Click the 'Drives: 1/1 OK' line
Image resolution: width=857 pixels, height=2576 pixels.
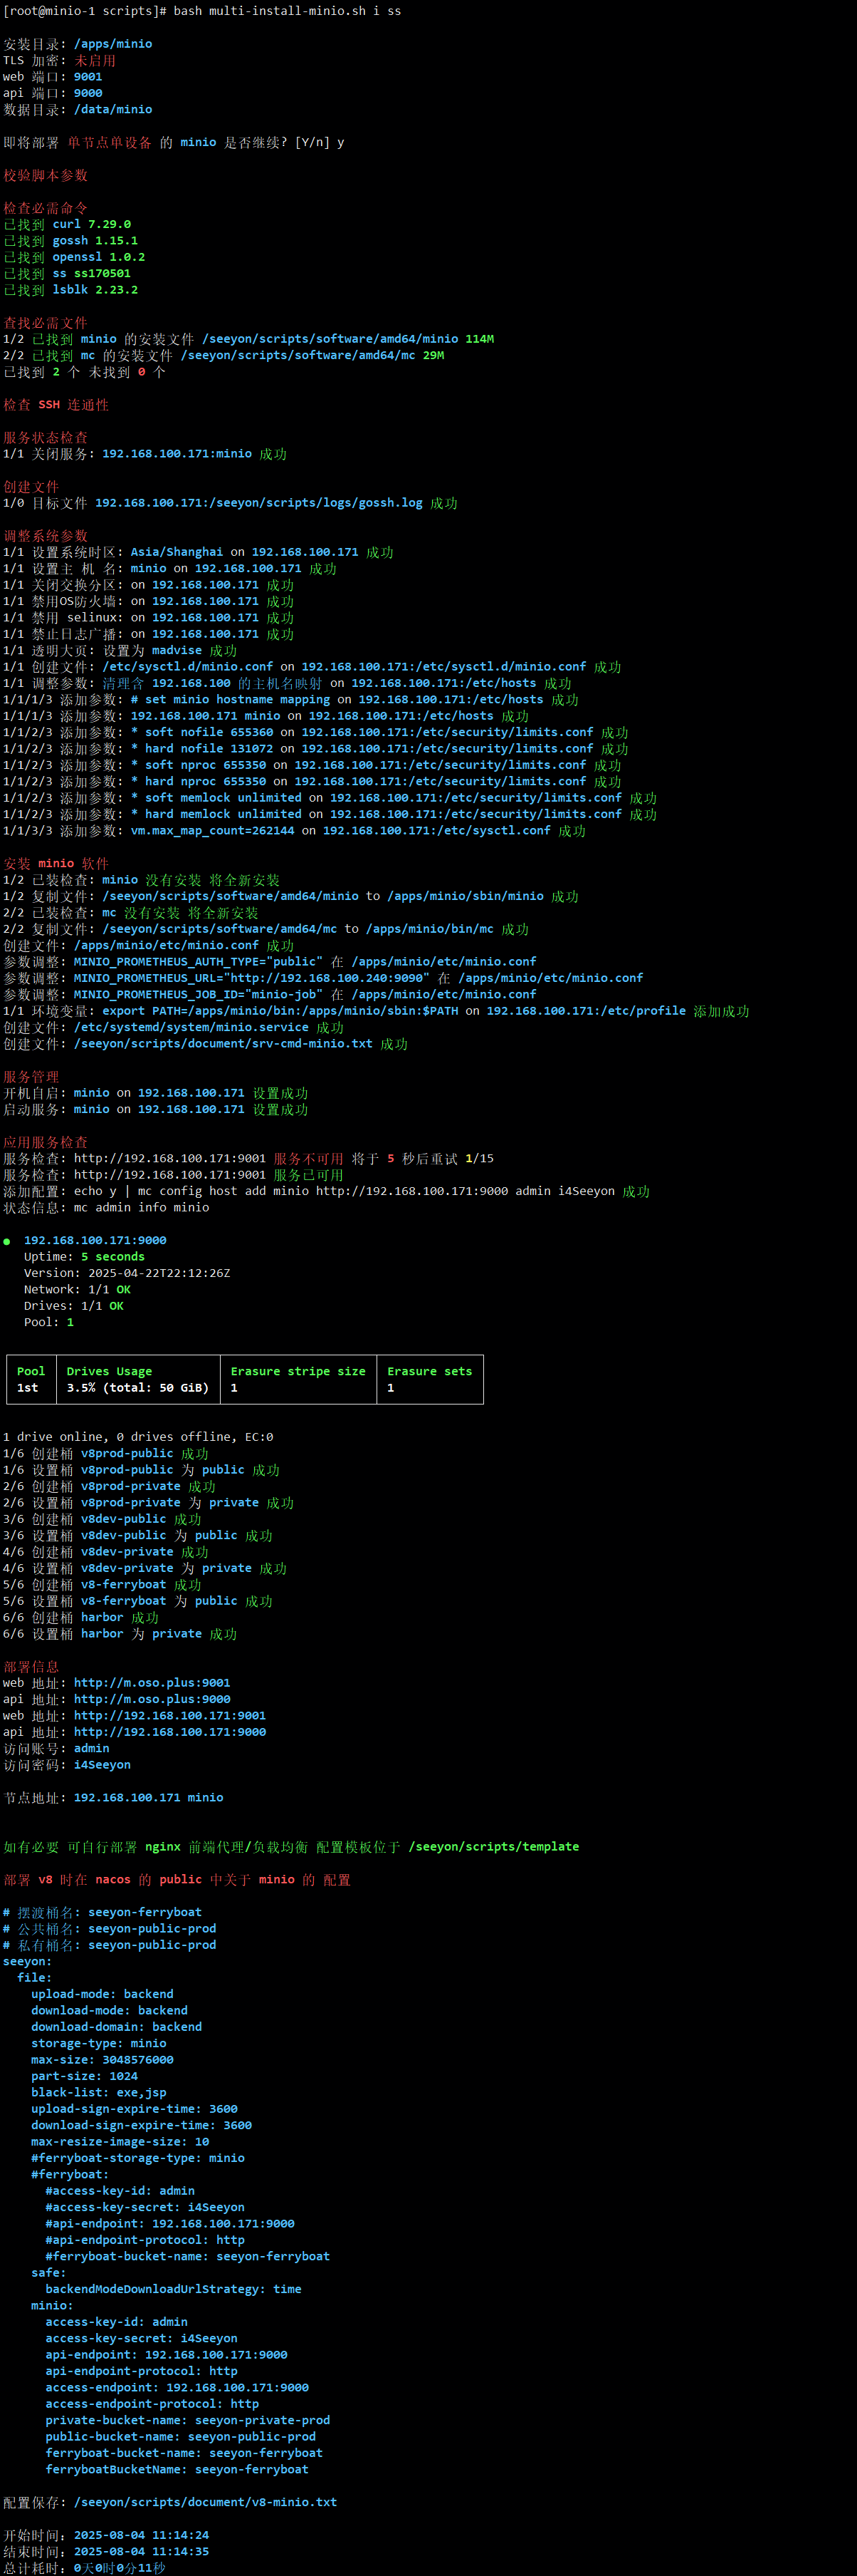74,1306
